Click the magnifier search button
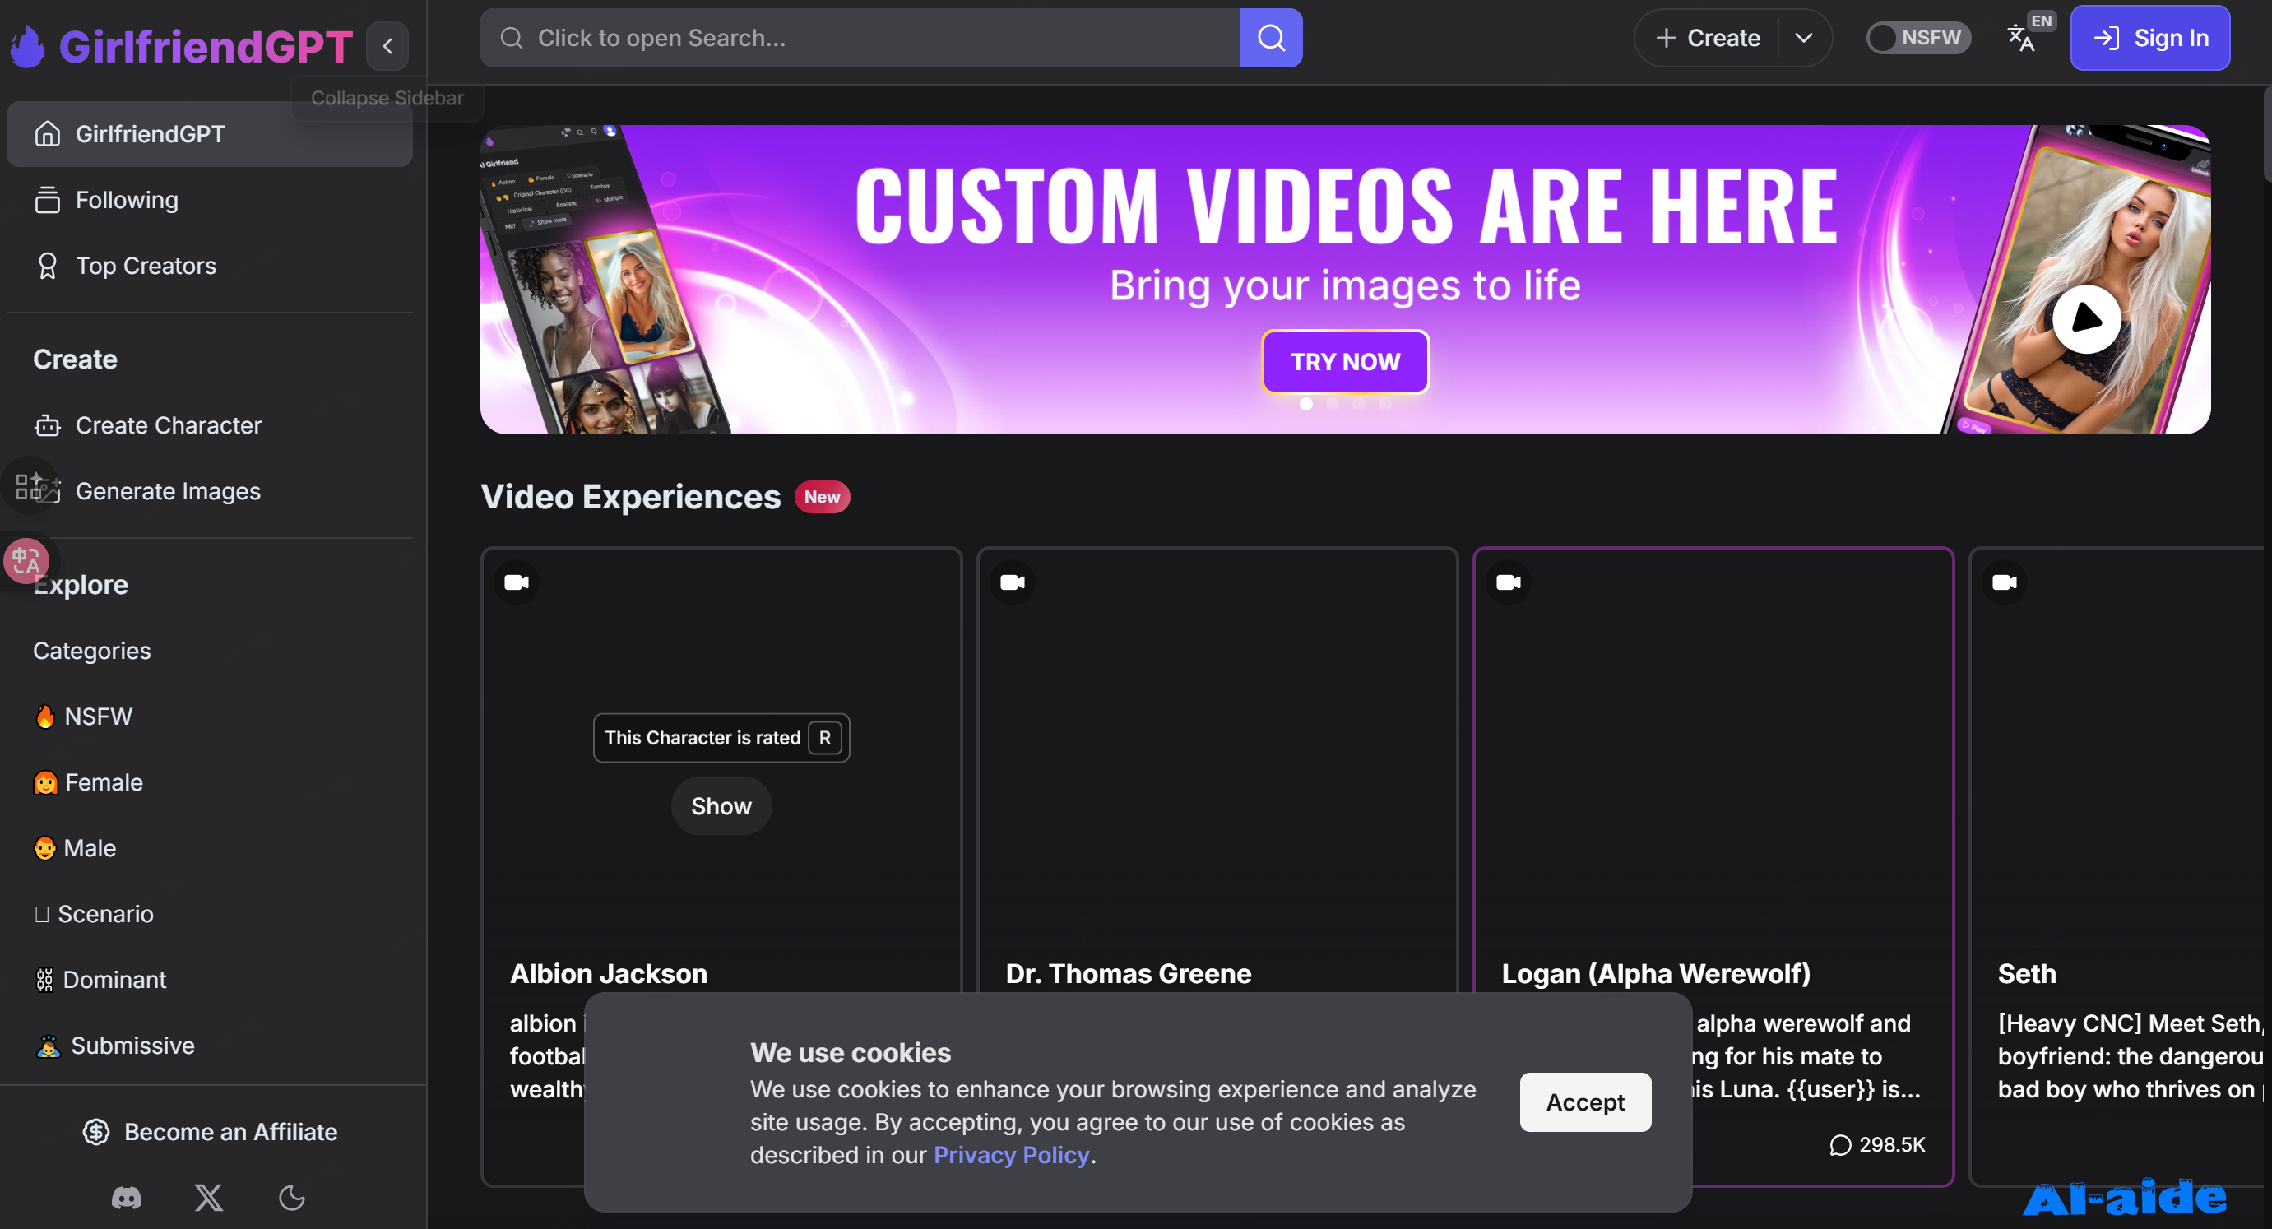The width and height of the screenshot is (2272, 1229). point(1270,38)
